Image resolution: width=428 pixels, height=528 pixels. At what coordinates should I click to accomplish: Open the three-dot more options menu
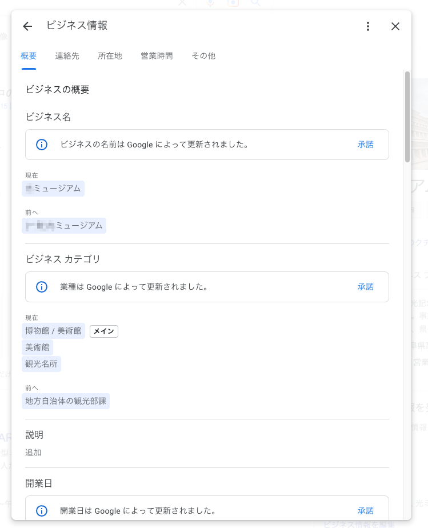tap(368, 26)
